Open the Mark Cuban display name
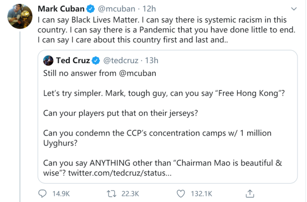The height and width of the screenshot is (202, 307). pos(61,9)
